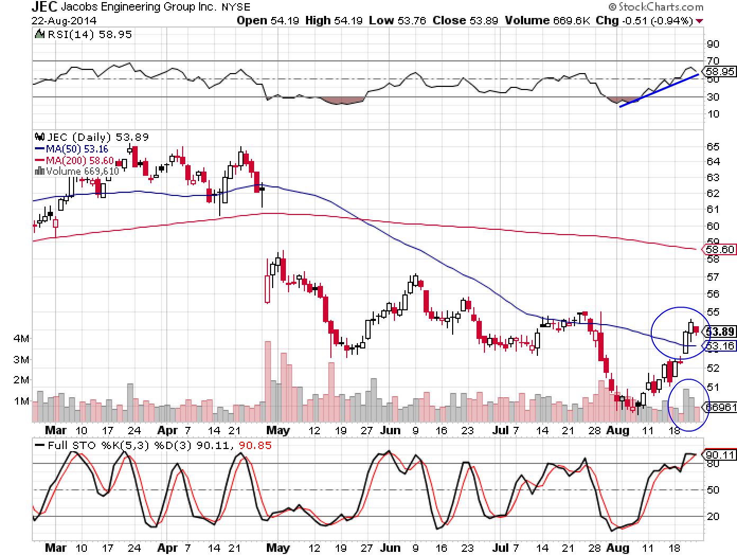737x555 pixels.
Task: Click the NYSE exchange label
Action: tap(236, 7)
